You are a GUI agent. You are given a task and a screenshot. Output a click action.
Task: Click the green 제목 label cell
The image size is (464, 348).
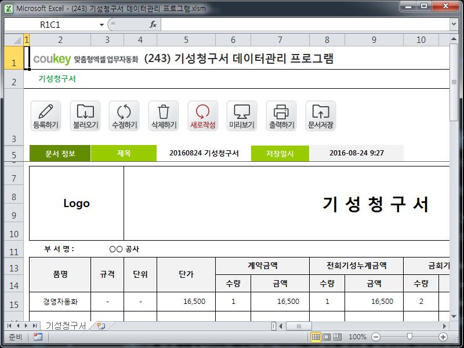click(x=124, y=153)
